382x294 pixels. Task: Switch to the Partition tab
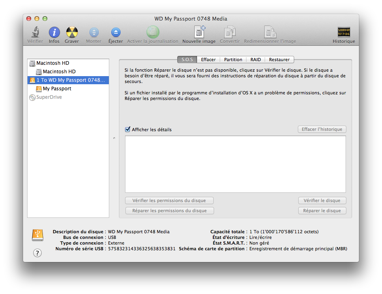[233, 60]
